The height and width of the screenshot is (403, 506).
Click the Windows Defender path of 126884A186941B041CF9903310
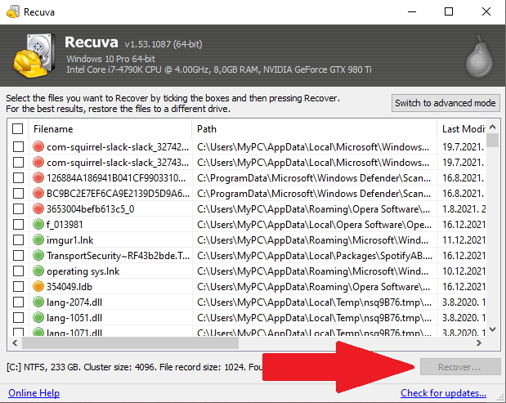click(314, 178)
